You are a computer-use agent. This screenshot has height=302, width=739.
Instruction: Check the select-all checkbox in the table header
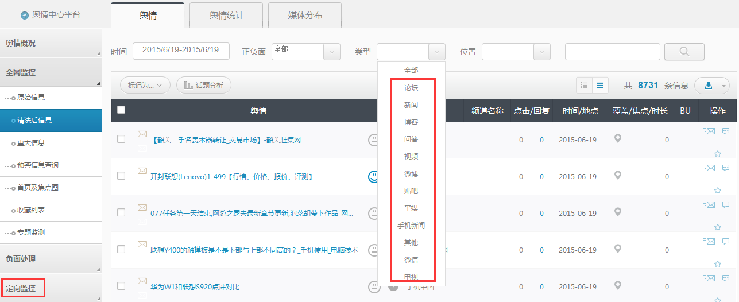121,110
